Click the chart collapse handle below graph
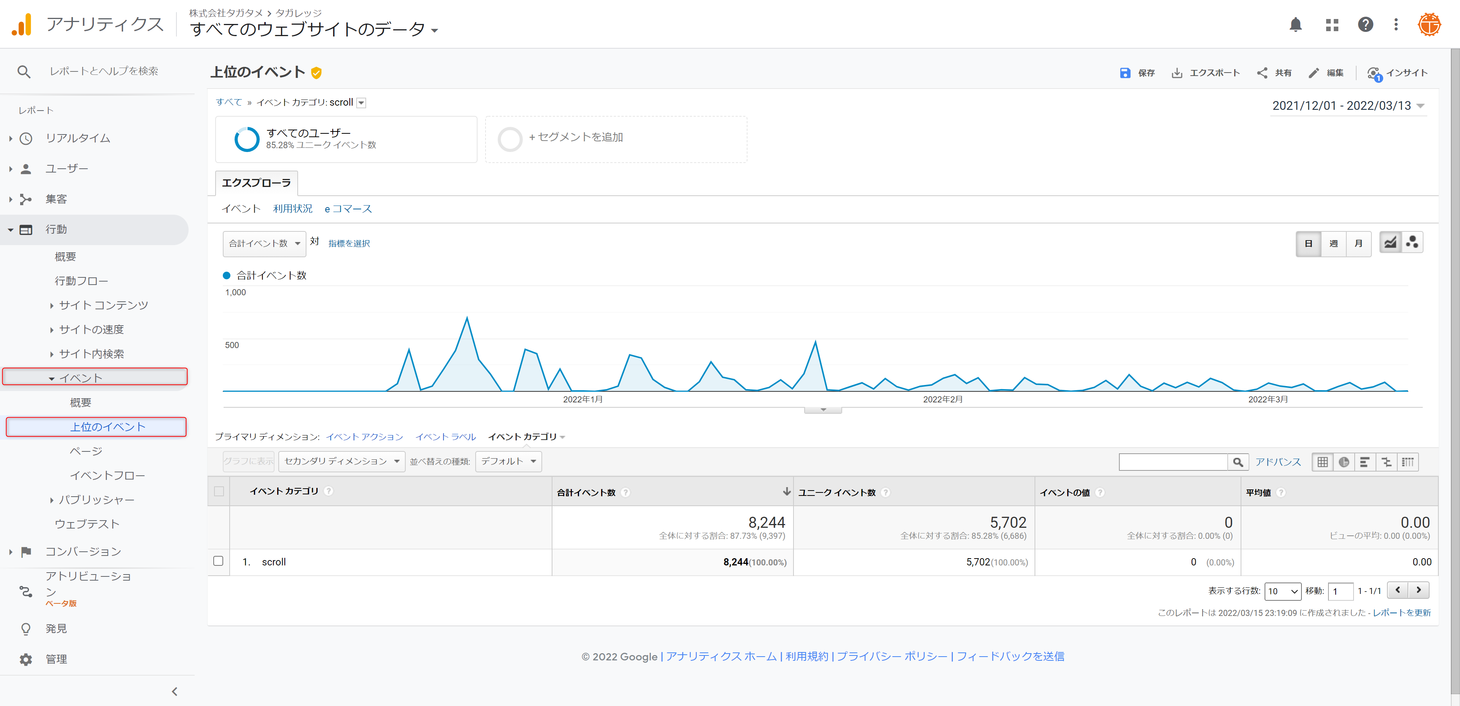Viewport: 1460px width, 706px height. (823, 410)
